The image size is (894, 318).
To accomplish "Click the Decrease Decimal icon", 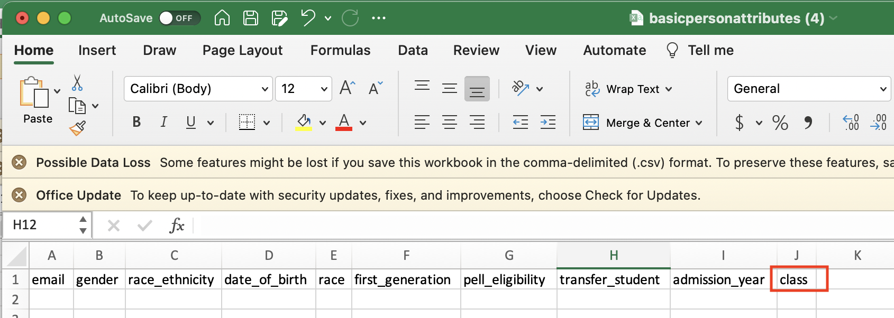I will tap(878, 123).
